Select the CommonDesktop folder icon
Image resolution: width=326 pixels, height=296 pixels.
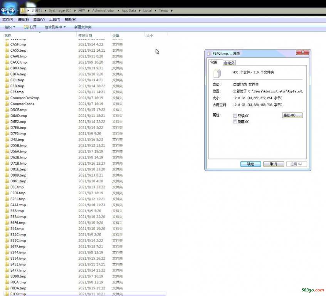[7, 98]
